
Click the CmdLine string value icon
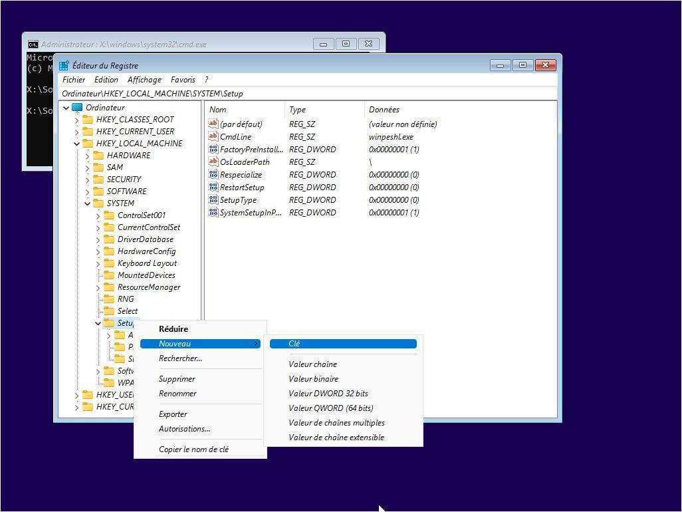tap(213, 136)
